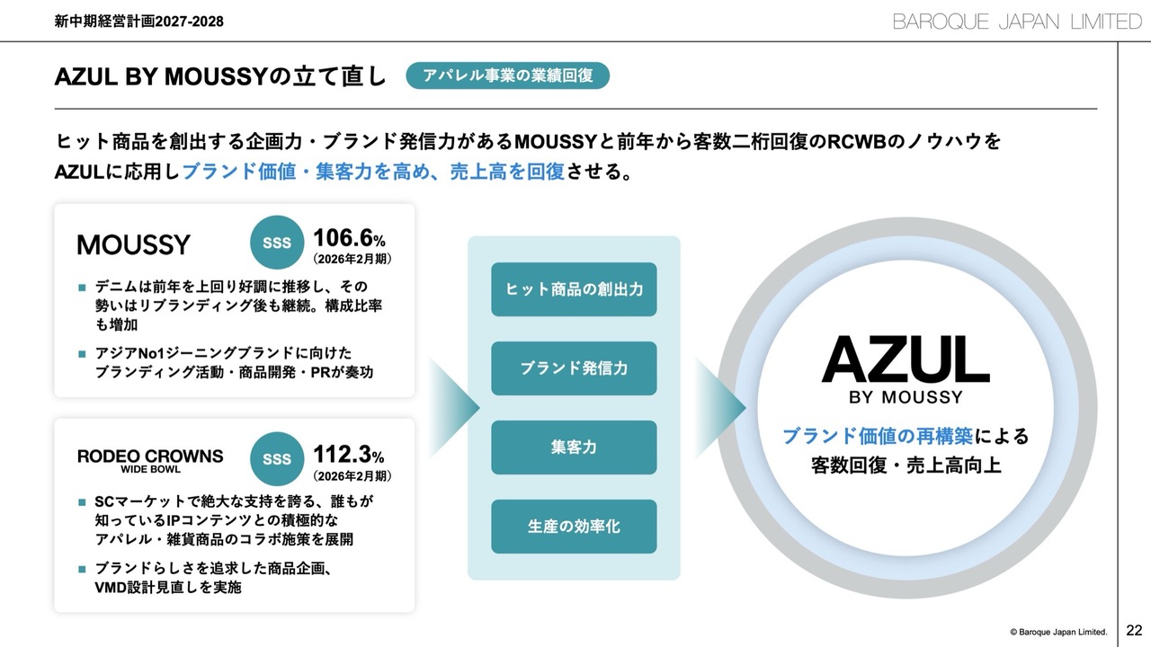
Task: Click the AZUL BY MOUSSYの立て直し slide title
Action: point(221,77)
